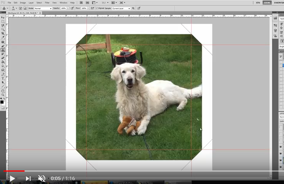The image size is (284, 184).
Task: Select the Clone Stamp tool
Action: tap(3, 50)
